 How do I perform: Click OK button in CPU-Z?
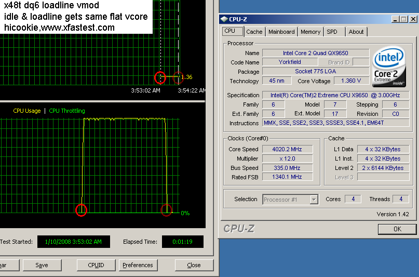397,229
